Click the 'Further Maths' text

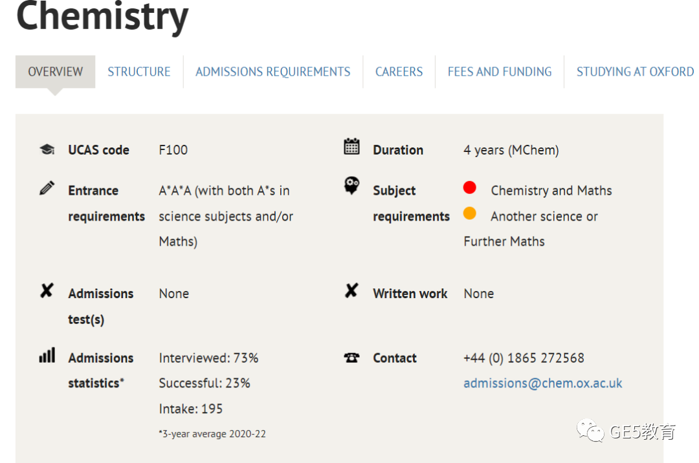(x=504, y=242)
